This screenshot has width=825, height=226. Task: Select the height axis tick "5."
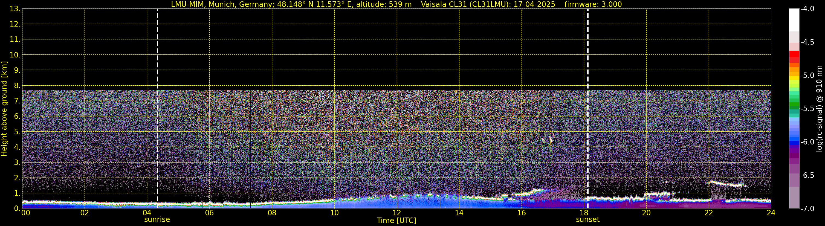click(x=17, y=132)
